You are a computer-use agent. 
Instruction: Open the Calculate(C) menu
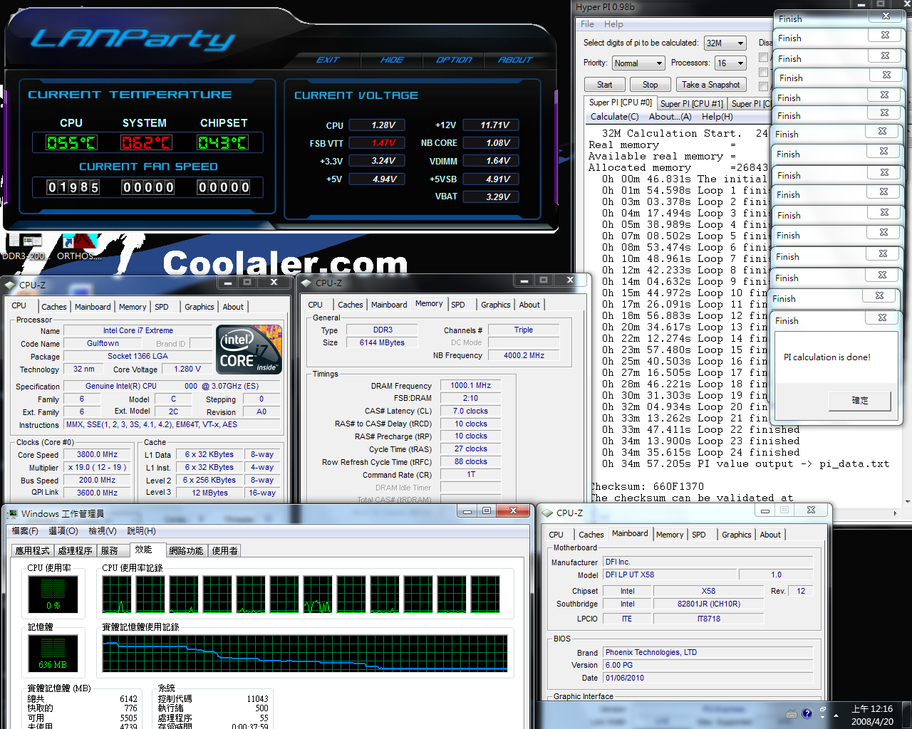pos(614,117)
